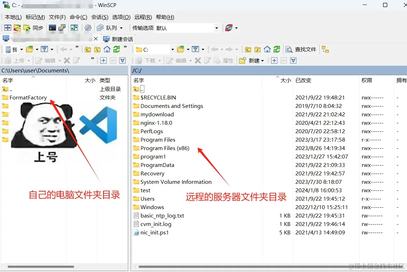
Task: Open the 命令(C) menu
Action: pyautogui.click(x=79, y=17)
